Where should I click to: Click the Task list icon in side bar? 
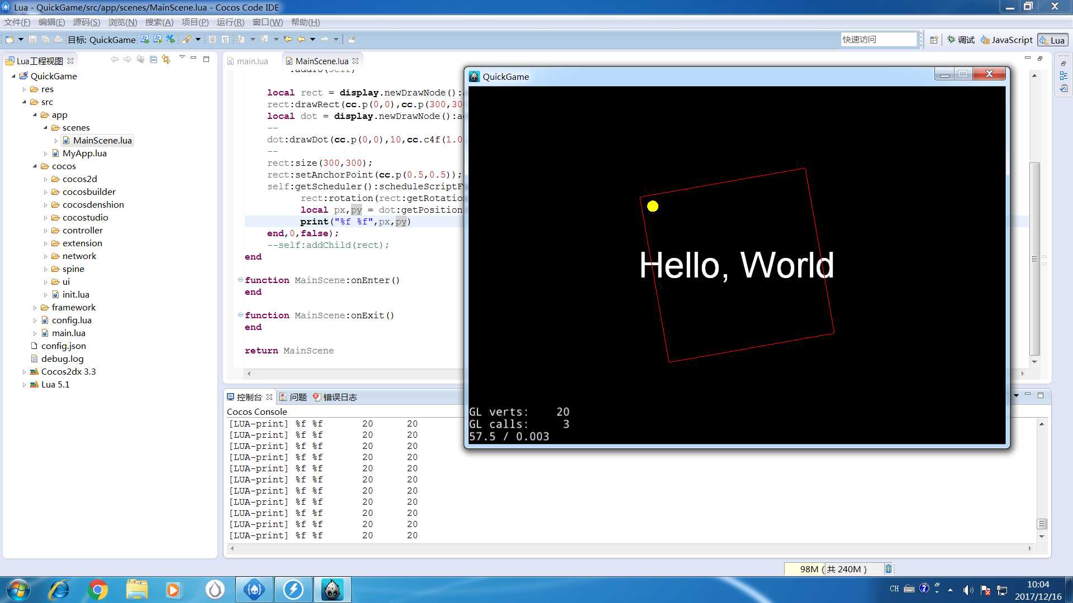click(x=1063, y=89)
